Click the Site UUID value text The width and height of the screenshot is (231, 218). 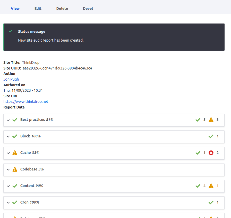57,68
